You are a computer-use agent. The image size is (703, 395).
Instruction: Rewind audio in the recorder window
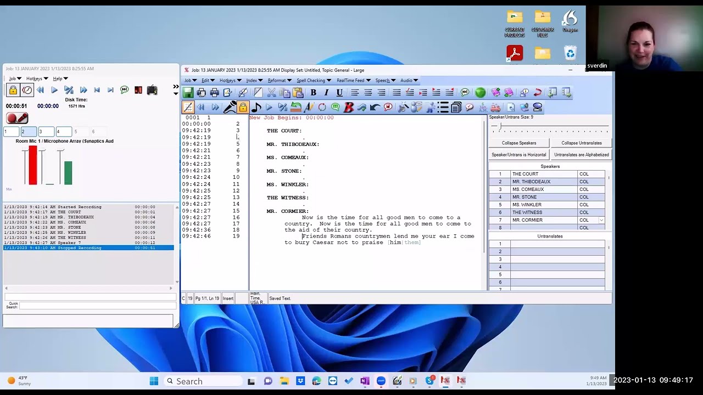coord(40,90)
